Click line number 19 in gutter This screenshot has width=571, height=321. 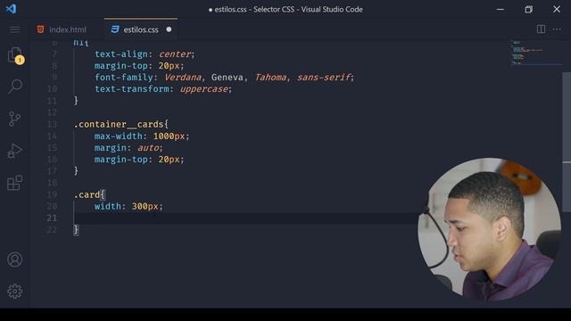pos(52,194)
